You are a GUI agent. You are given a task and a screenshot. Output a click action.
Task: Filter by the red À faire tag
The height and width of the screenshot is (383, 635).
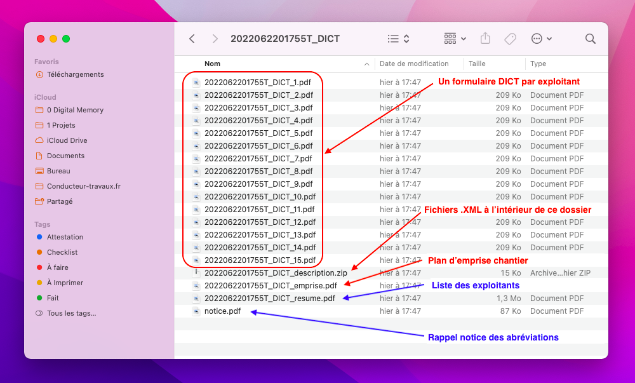52,267
